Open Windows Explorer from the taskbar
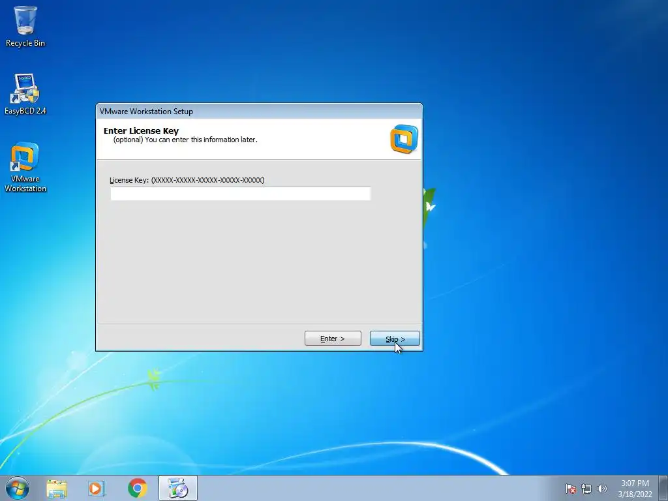Viewport: 668px width, 501px height. click(x=57, y=488)
